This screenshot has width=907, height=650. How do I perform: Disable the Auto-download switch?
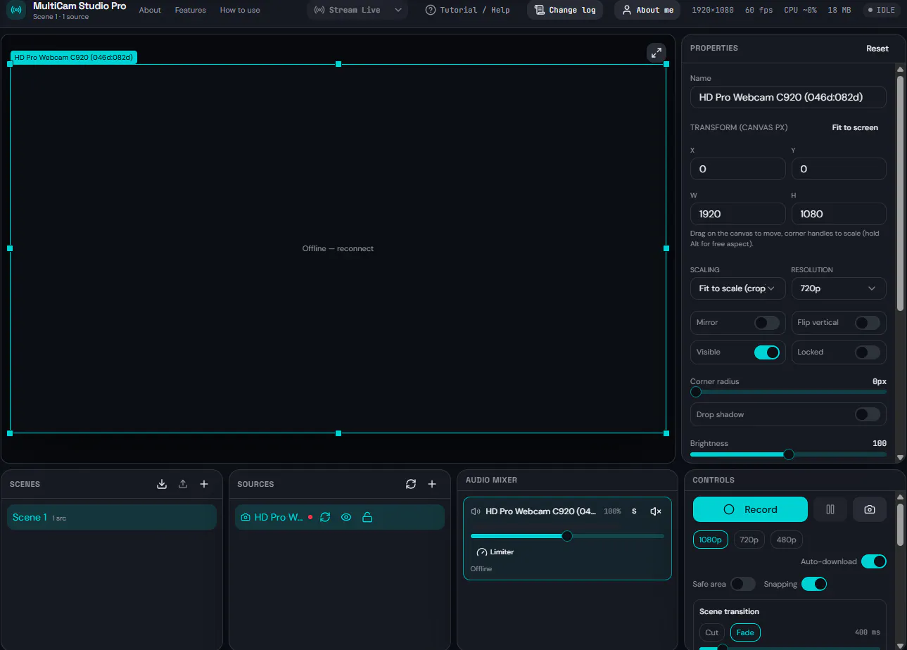coord(874,561)
